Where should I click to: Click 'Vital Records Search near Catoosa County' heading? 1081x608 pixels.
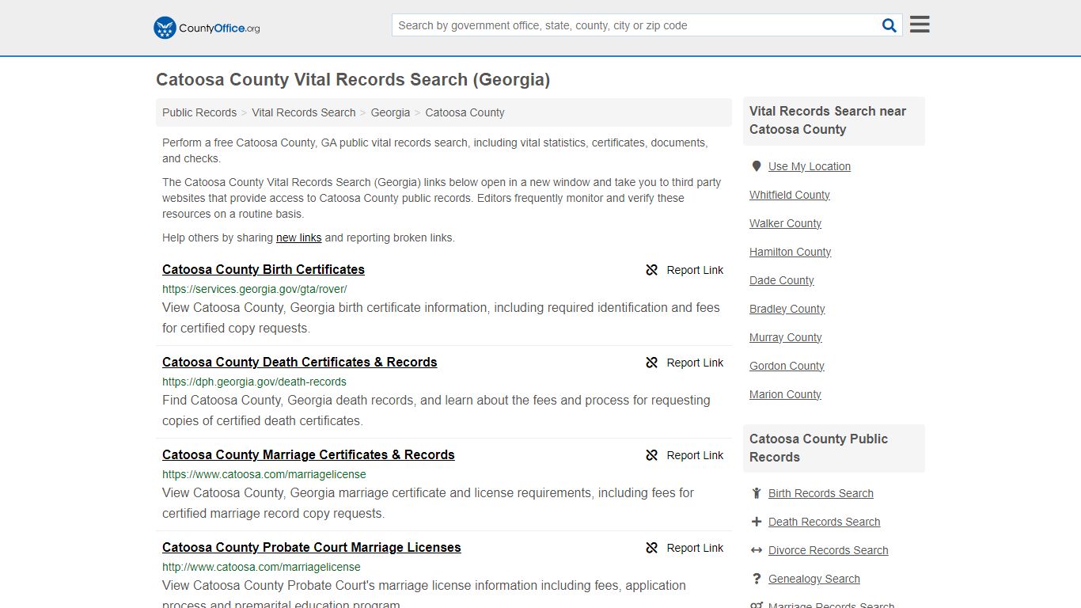coord(828,120)
